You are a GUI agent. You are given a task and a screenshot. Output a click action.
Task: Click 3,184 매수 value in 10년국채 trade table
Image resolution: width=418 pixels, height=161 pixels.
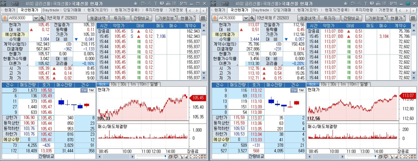(383, 36)
